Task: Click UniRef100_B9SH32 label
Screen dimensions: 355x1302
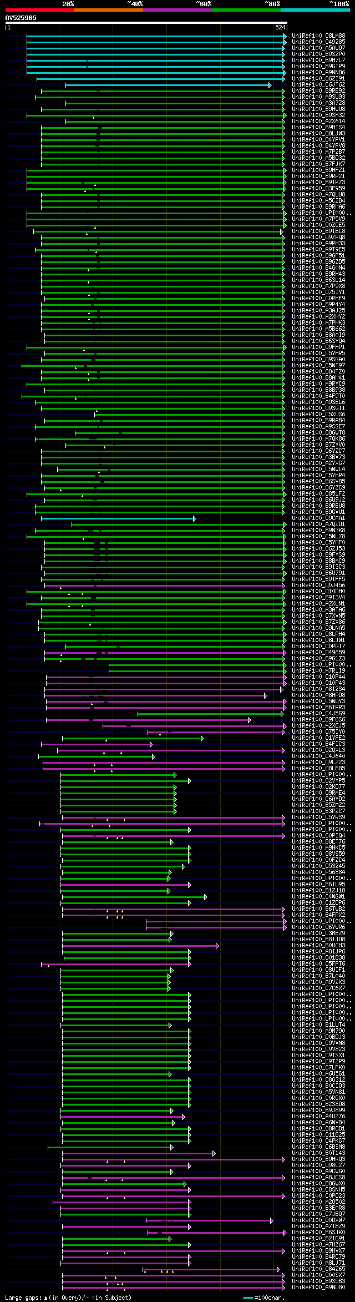Action: [318, 115]
